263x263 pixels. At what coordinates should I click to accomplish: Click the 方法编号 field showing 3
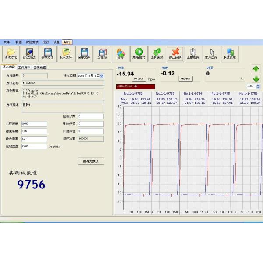point(35,76)
